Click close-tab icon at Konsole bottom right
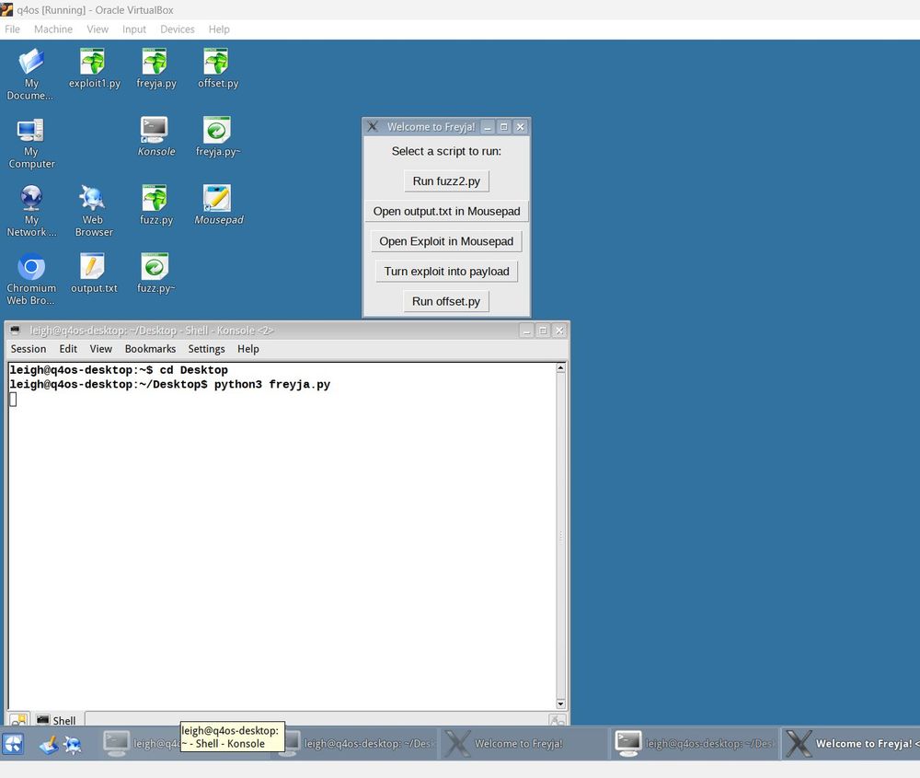Image resolution: width=920 pixels, height=778 pixels. 557,720
